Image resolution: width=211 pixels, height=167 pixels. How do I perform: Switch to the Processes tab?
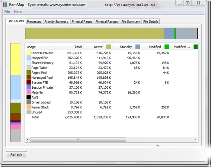pyautogui.click(x=34, y=21)
